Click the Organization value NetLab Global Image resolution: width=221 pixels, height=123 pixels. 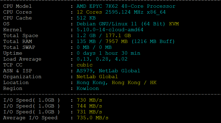point(97,77)
